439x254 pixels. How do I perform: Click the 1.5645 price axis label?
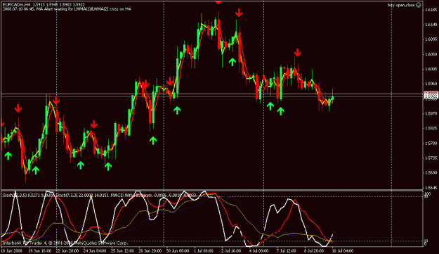(x=431, y=188)
